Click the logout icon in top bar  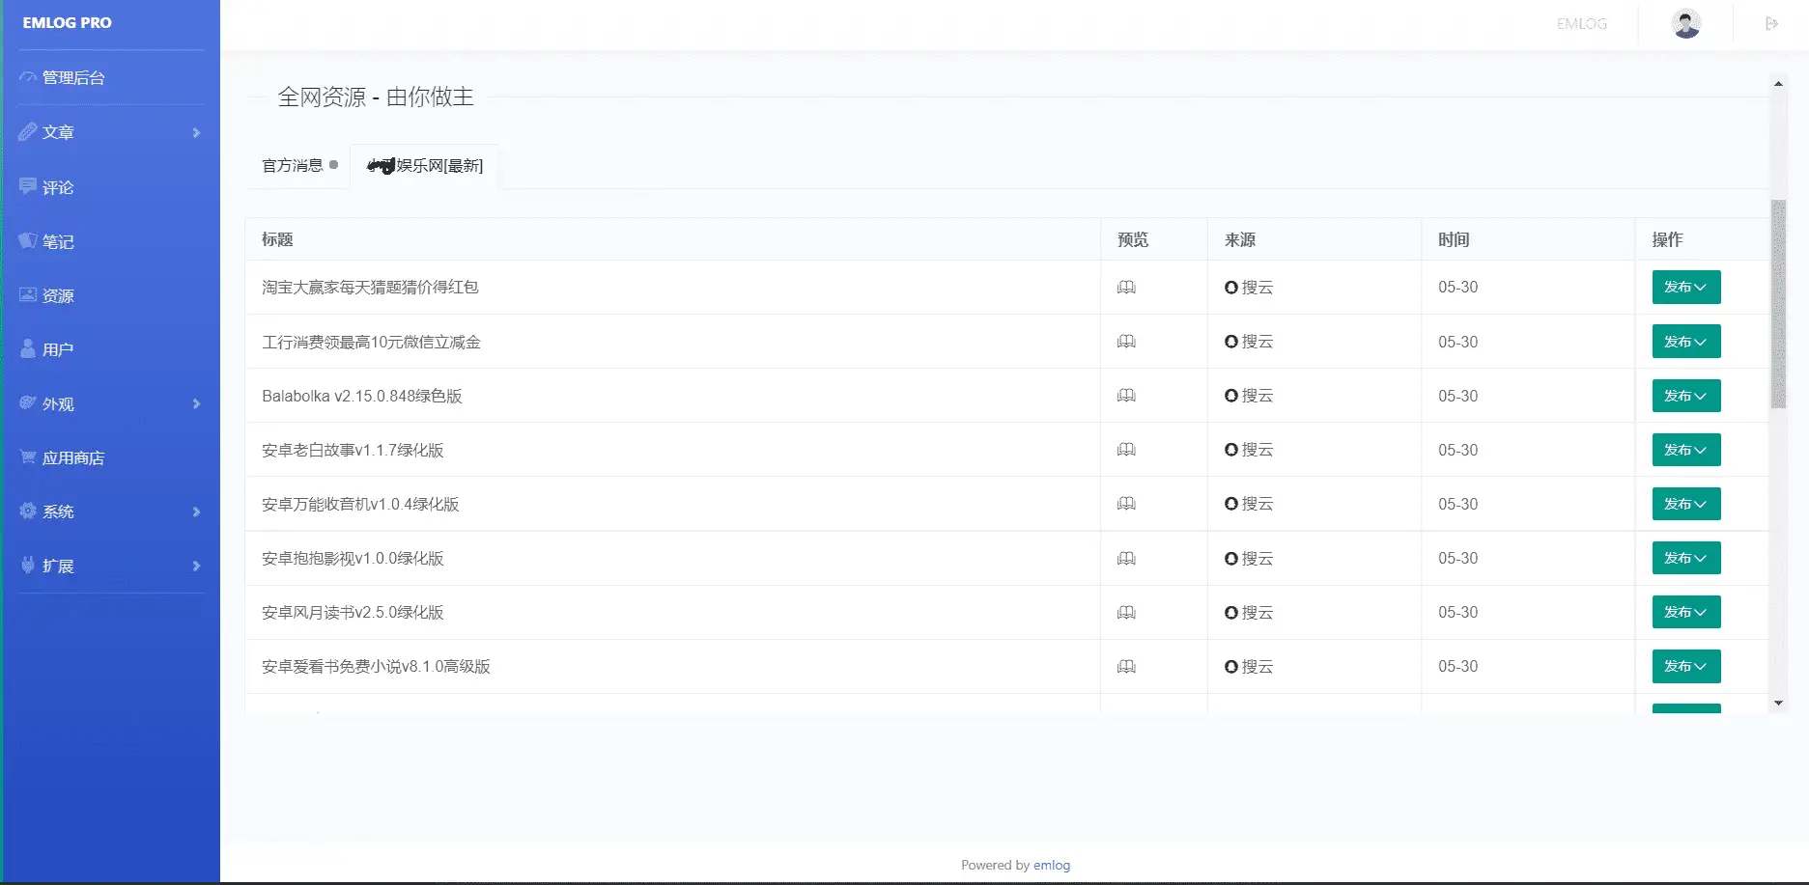[x=1771, y=23]
